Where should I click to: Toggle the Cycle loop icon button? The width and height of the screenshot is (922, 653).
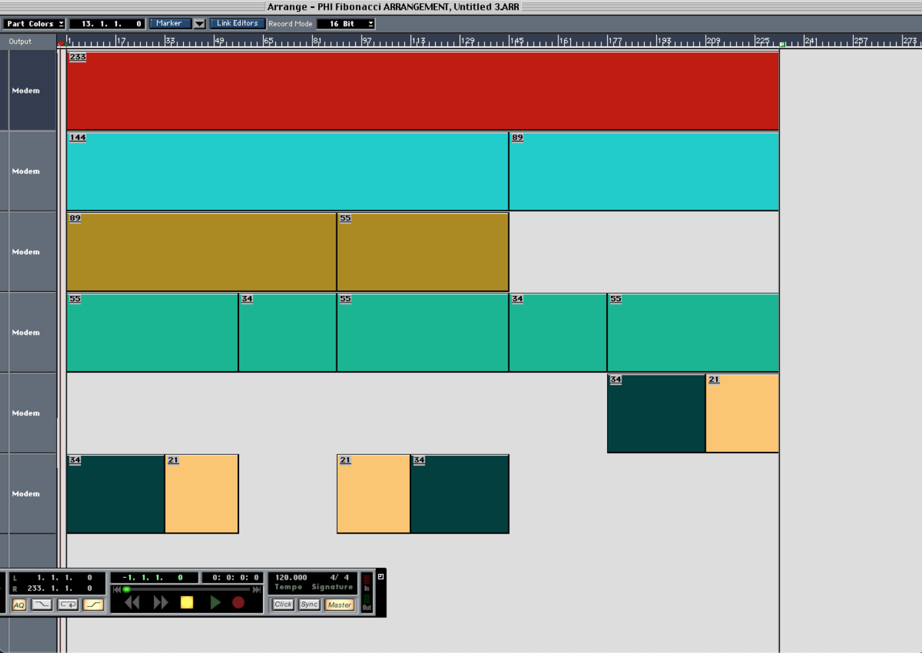pos(68,604)
